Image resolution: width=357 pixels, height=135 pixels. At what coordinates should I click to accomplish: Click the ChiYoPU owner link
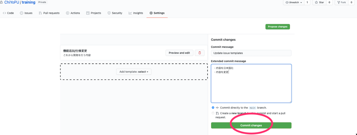coord(12,2)
